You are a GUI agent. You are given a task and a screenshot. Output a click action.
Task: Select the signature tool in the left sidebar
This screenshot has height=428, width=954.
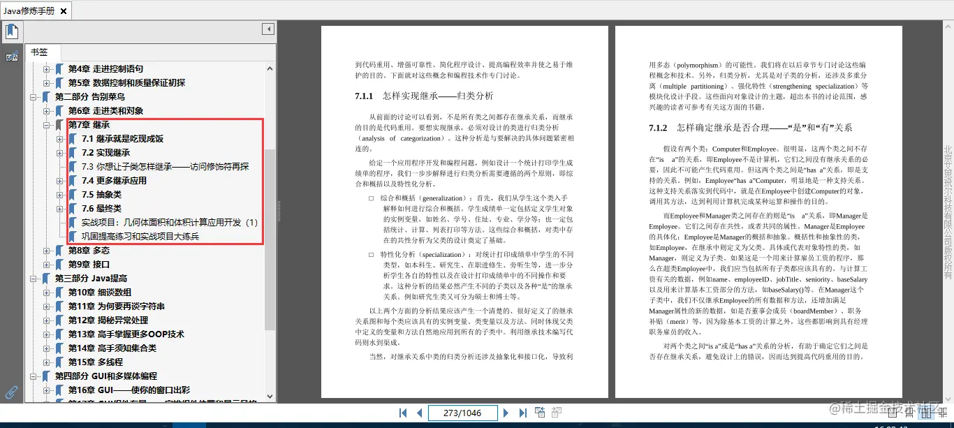(x=10, y=56)
